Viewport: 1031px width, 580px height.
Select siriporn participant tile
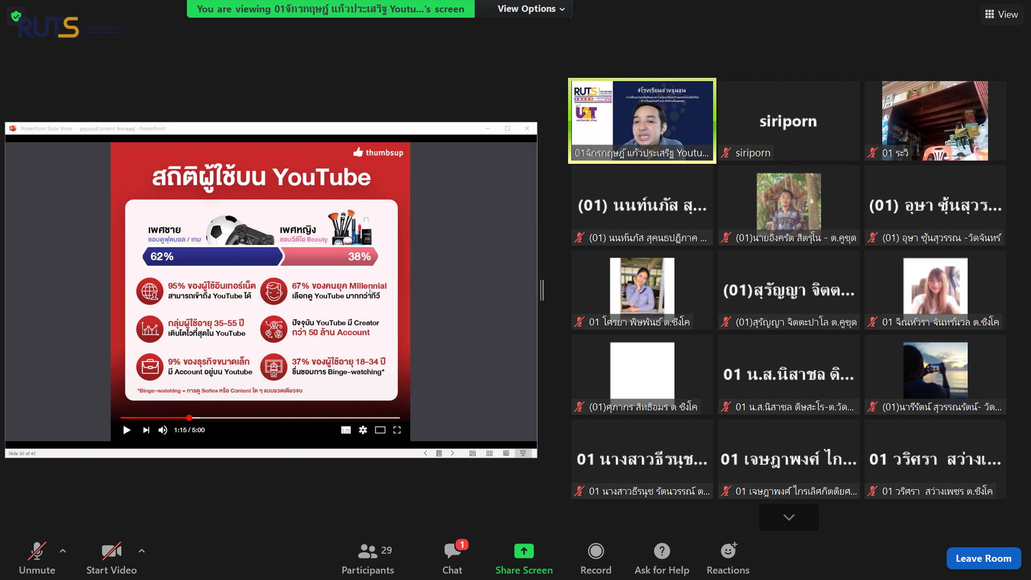pyautogui.click(x=788, y=121)
